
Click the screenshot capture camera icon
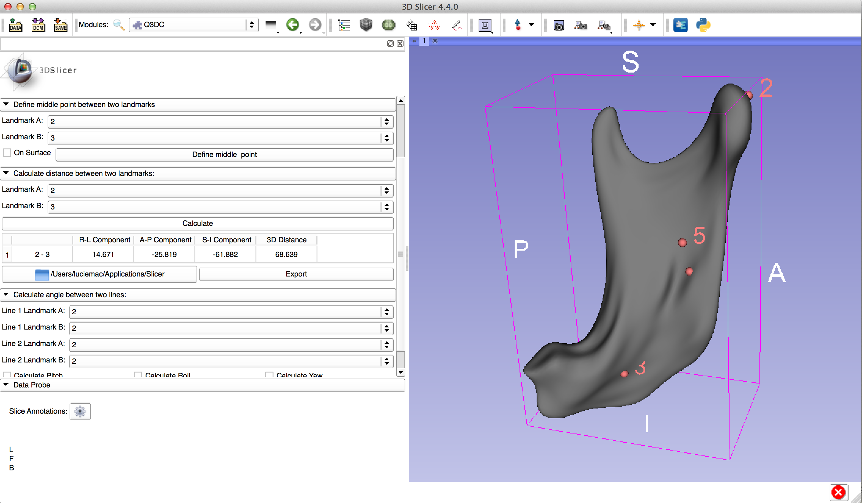tap(558, 25)
